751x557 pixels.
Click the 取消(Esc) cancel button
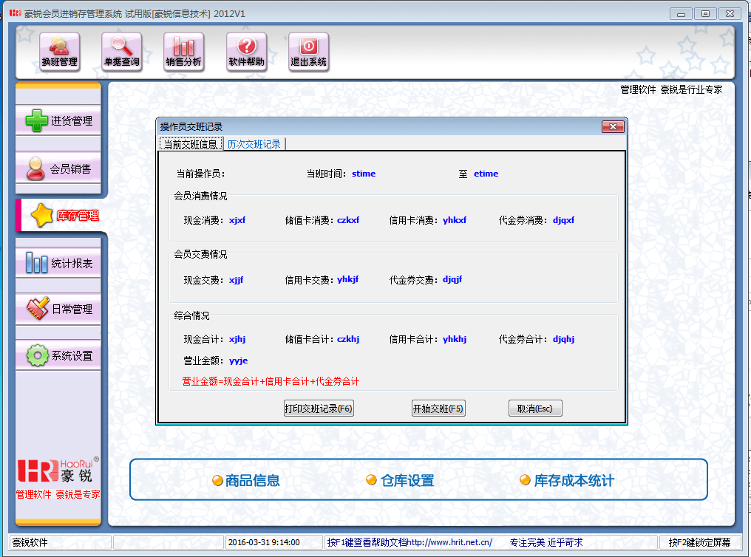[x=535, y=409]
